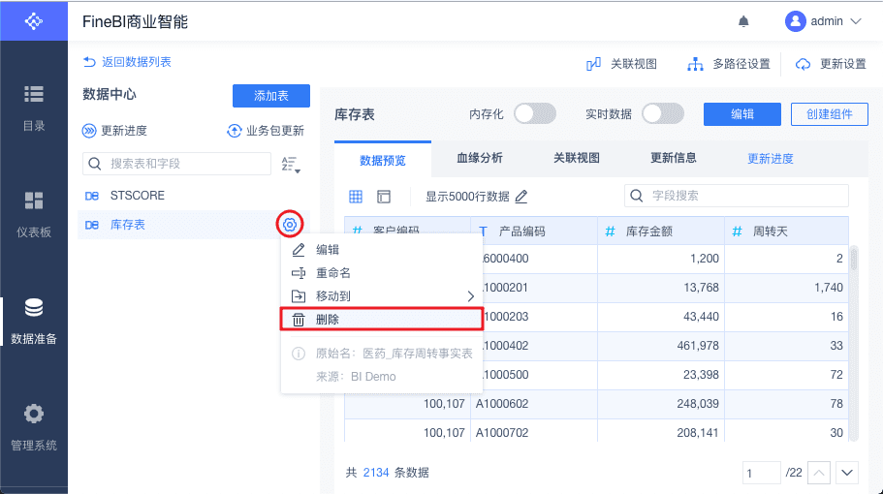883x494 pixels.
Task: Switch to the table grid view icon
Action: (356, 197)
